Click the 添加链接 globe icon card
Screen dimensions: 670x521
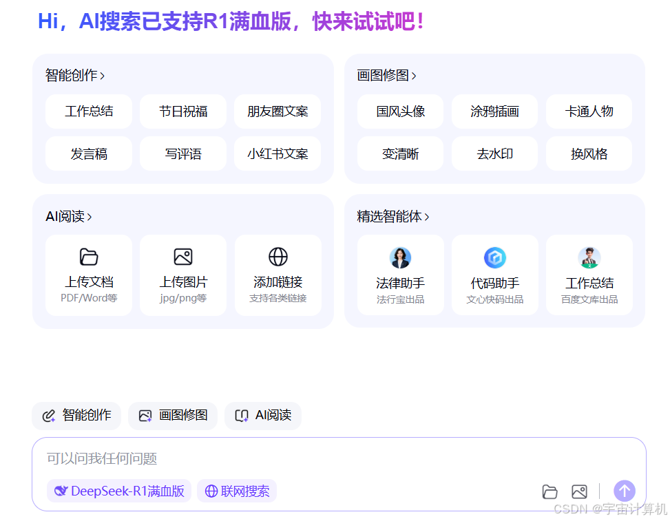click(278, 275)
